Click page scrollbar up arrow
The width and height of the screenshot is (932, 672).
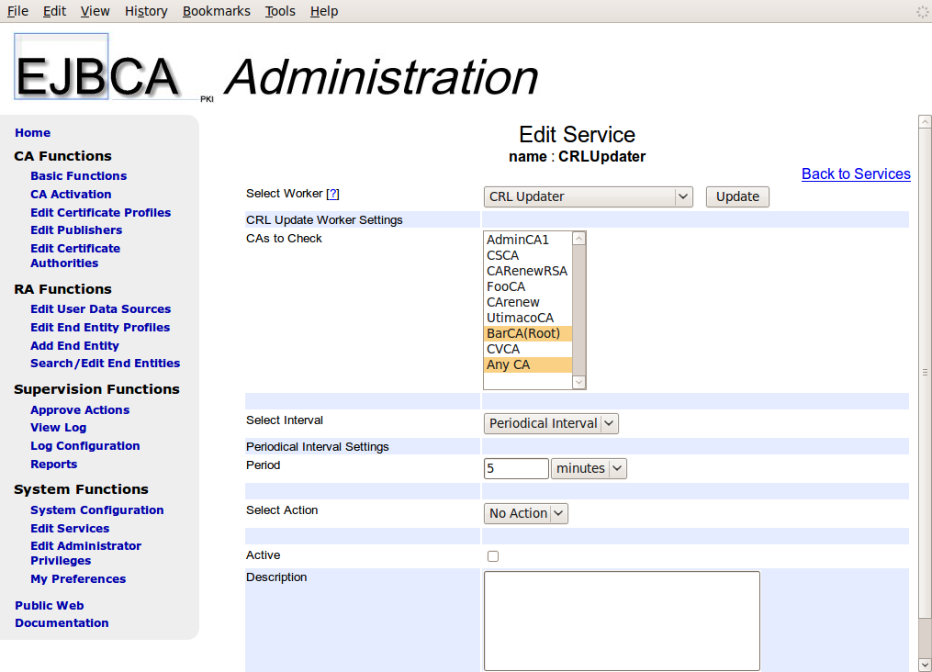point(925,122)
